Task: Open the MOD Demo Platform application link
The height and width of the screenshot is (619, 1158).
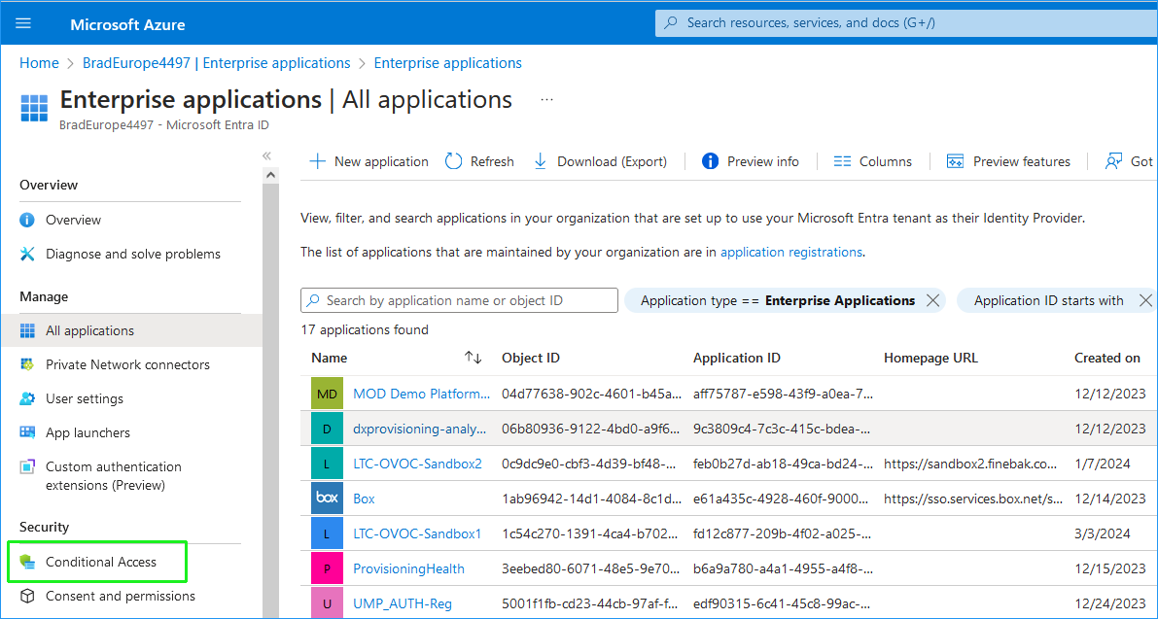Action: 422,394
